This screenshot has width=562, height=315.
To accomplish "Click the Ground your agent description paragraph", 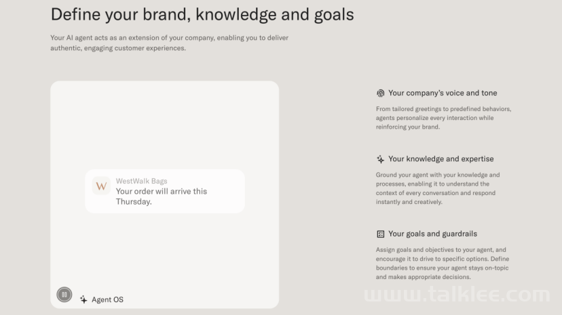I will 438,188.
